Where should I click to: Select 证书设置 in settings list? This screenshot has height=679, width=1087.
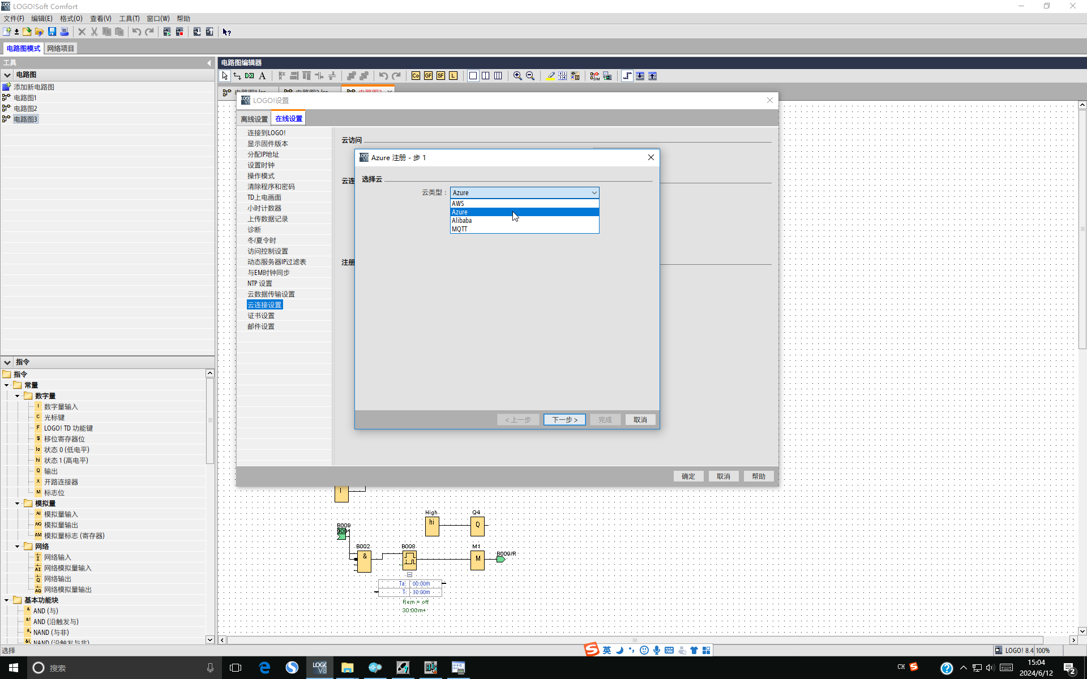pyautogui.click(x=261, y=316)
